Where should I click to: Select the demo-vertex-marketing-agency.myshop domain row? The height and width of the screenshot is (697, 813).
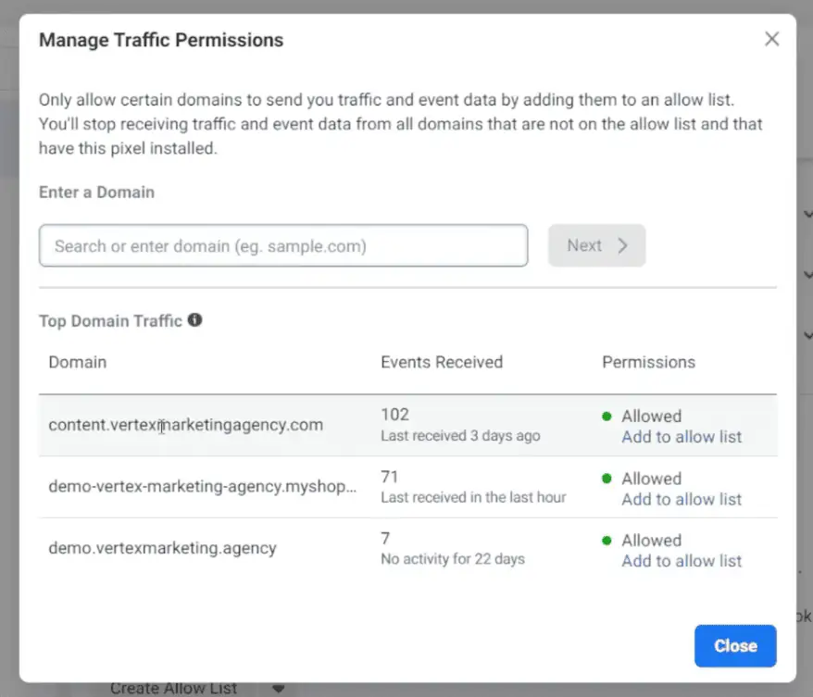pos(202,487)
